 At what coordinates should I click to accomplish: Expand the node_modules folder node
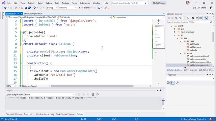(174, 32)
